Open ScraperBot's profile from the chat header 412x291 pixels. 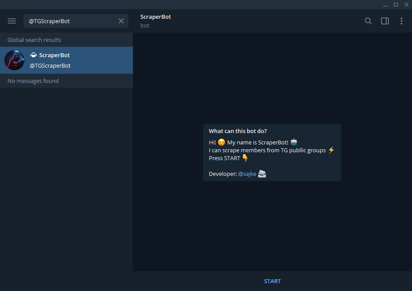pyautogui.click(x=155, y=17)
